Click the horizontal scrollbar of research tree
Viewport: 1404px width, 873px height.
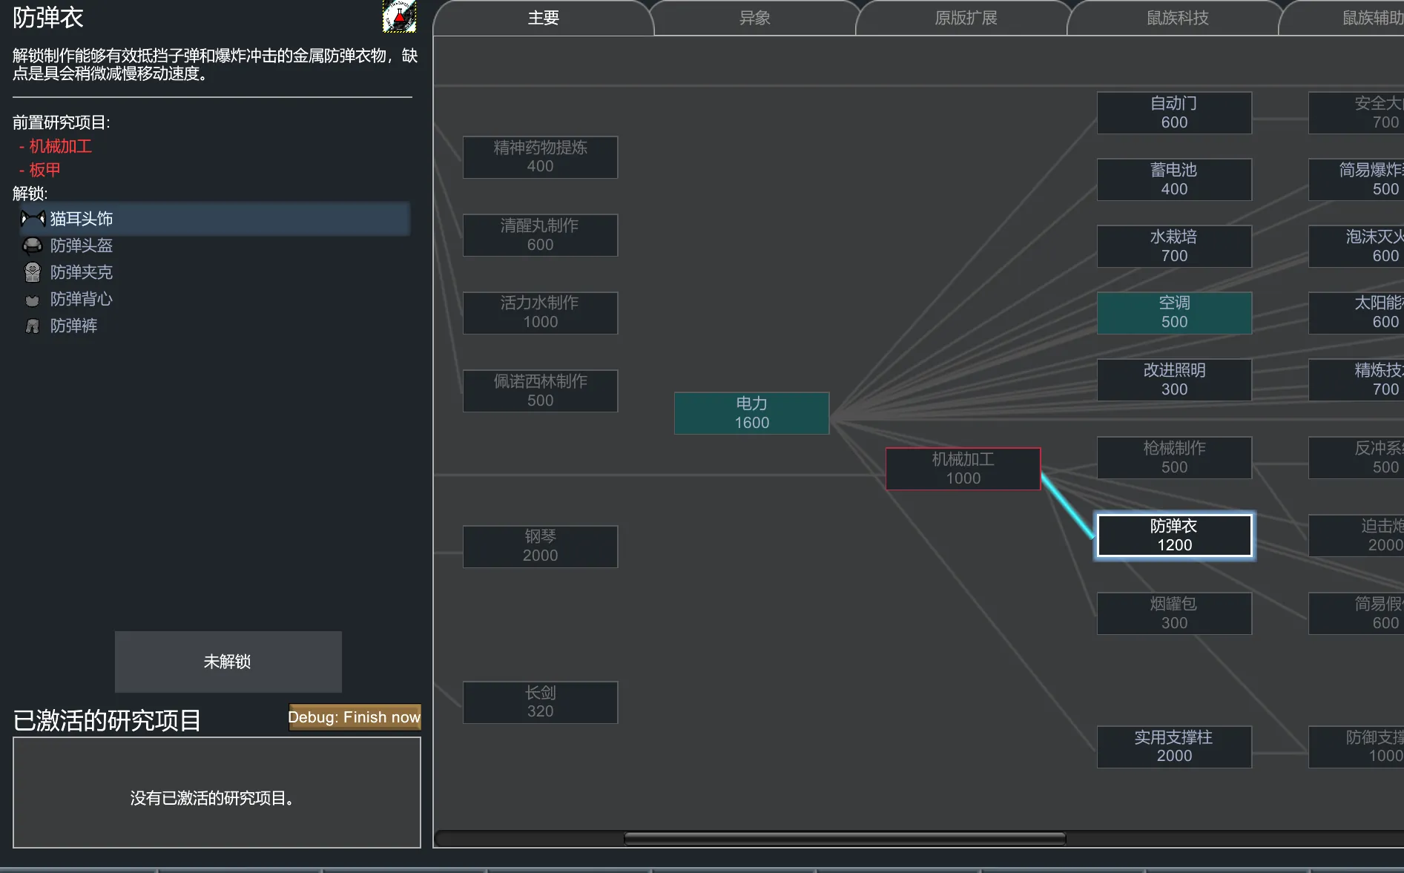[844, 839]
